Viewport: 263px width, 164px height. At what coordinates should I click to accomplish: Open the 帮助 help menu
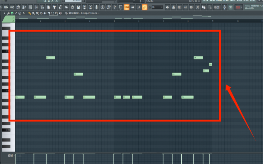[x=258, y=1]
